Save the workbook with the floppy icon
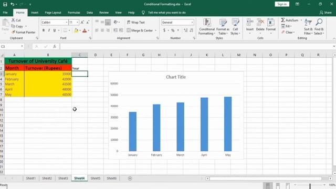The width and height of the screenshot is (336, 189). [5, 4]
